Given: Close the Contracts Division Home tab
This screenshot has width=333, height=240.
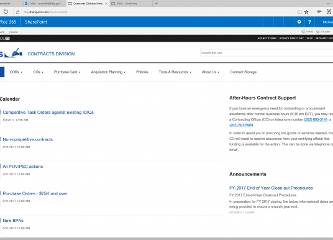Looking at the screenshot, I should pos(106,4).
